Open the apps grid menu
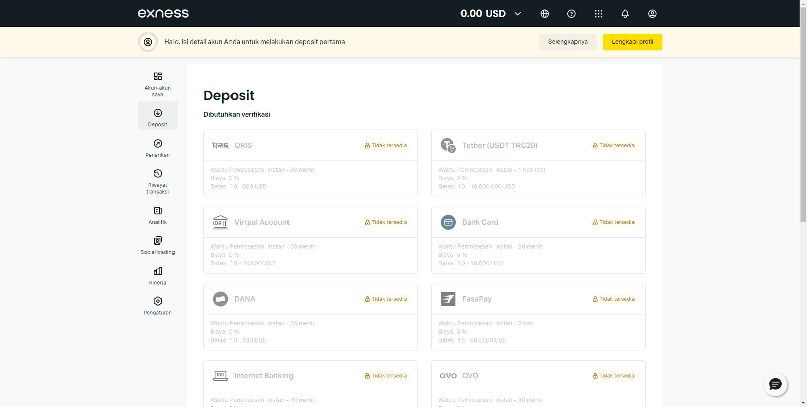 coord(598,14)
